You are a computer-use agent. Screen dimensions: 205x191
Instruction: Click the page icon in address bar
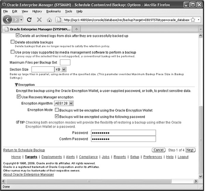(59, 20)
